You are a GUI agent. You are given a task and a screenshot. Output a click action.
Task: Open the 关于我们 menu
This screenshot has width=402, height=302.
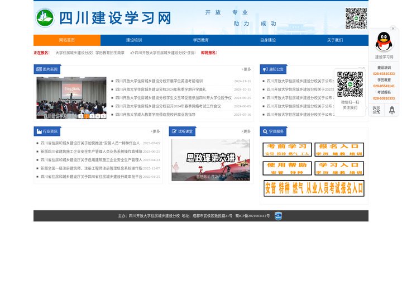tap(335, 40)
